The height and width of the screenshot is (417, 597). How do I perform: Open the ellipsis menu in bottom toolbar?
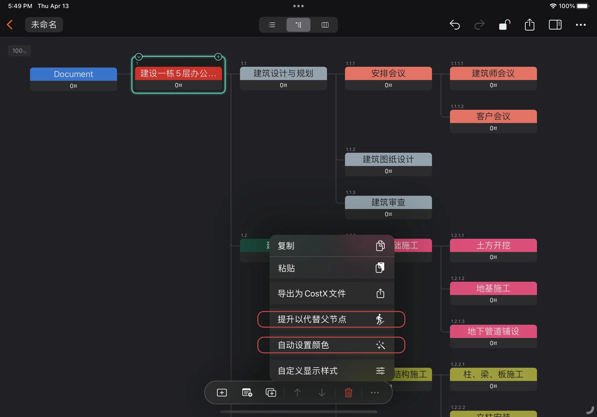coord(375,392)
